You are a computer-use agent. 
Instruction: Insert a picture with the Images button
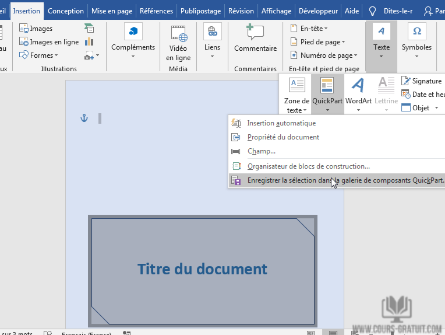pos(36,29)
